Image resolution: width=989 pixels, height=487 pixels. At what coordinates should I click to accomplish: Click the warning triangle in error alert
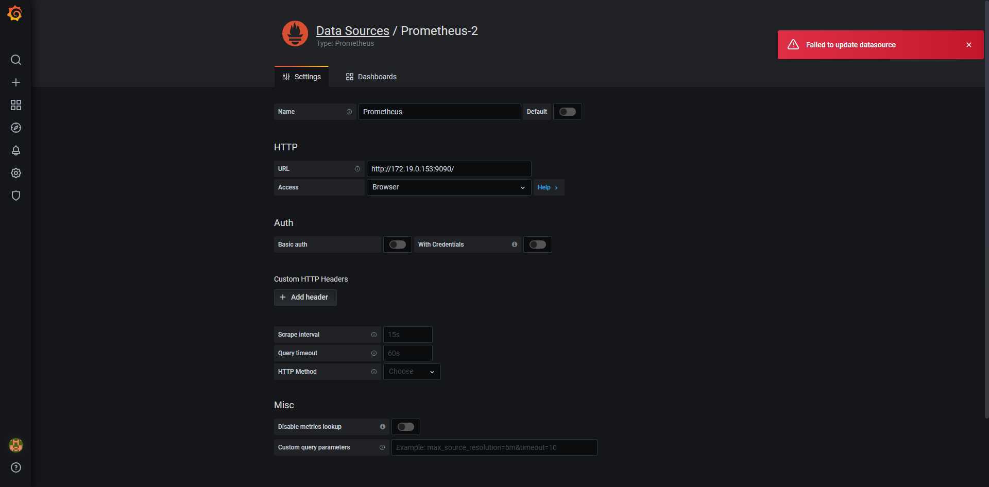pyautogui.click(x=793, y=45)
